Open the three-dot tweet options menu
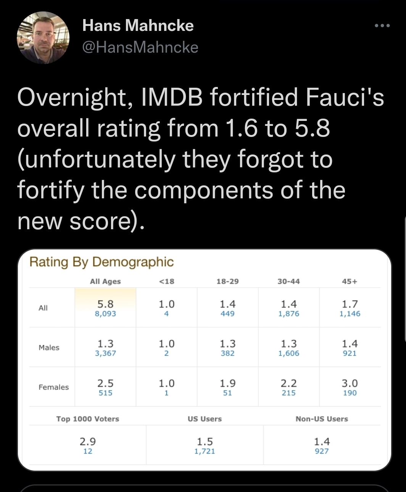Image resolution: width=406 pixels, height=492 pixels. (x=382, y=26)
